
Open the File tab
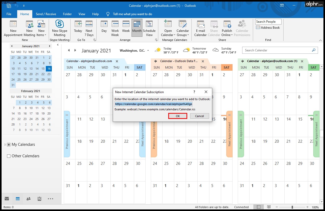tap(9, 14)
